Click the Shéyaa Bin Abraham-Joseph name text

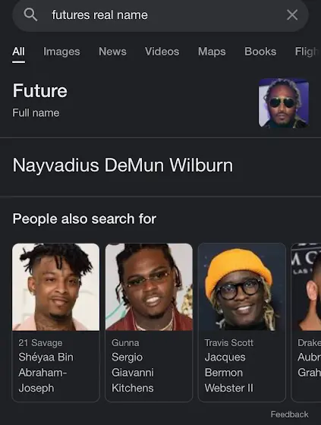[46, 373]
